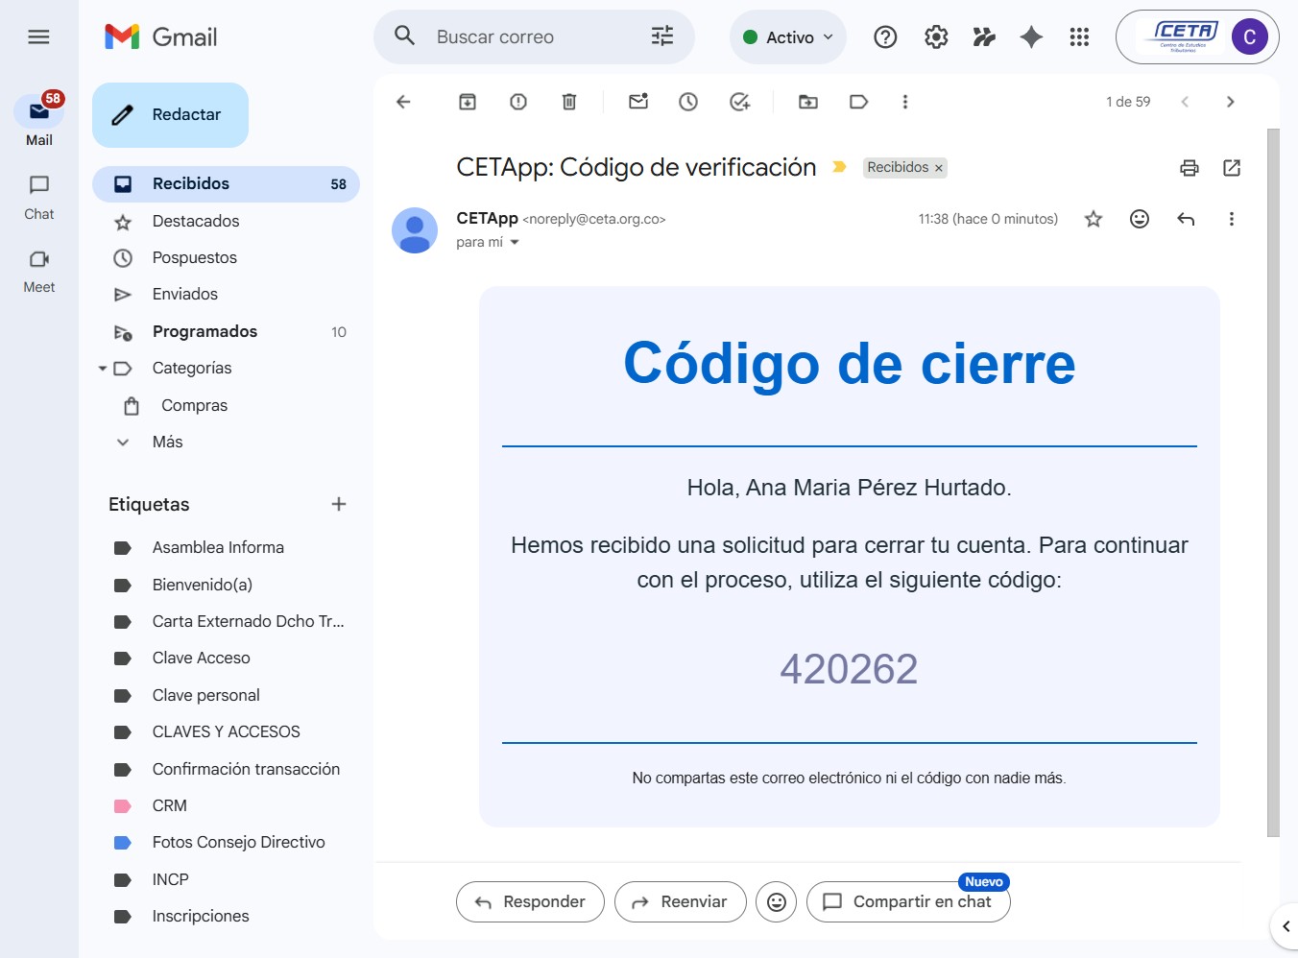Open the Recibidos folder

point(226,184)
